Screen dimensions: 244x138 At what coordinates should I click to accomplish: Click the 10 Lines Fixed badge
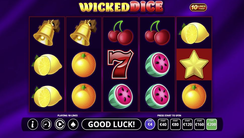[198, 8]
